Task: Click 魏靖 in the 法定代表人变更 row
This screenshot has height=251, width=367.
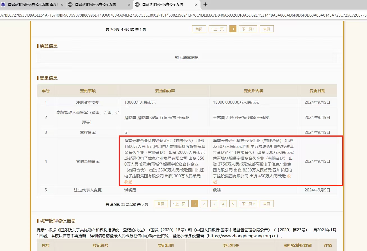Action: 217,190
